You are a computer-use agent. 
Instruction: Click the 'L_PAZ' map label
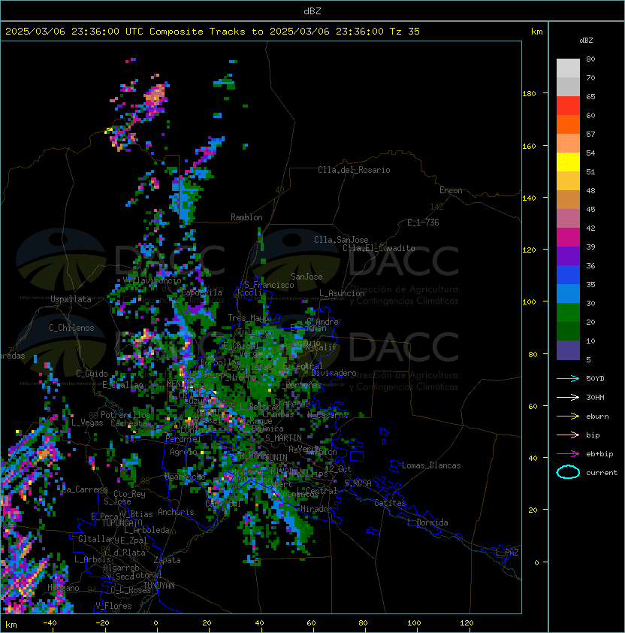(507, 553)
